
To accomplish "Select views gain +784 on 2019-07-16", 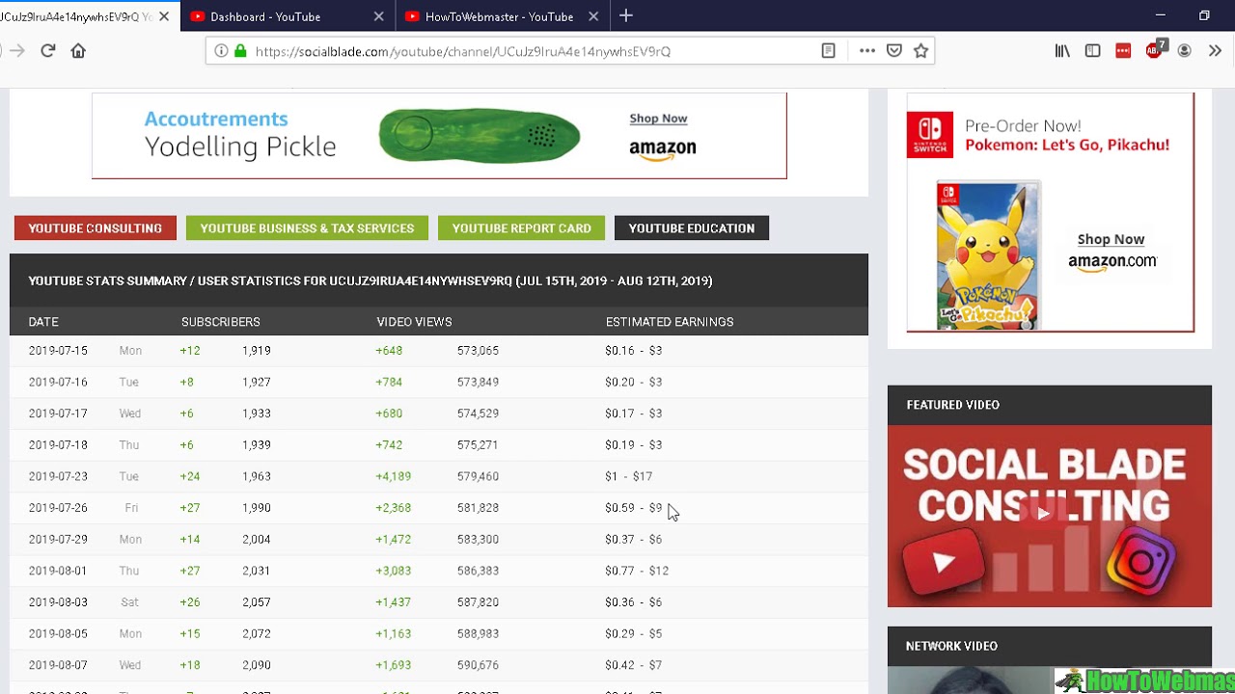I will tap(389, 382).
